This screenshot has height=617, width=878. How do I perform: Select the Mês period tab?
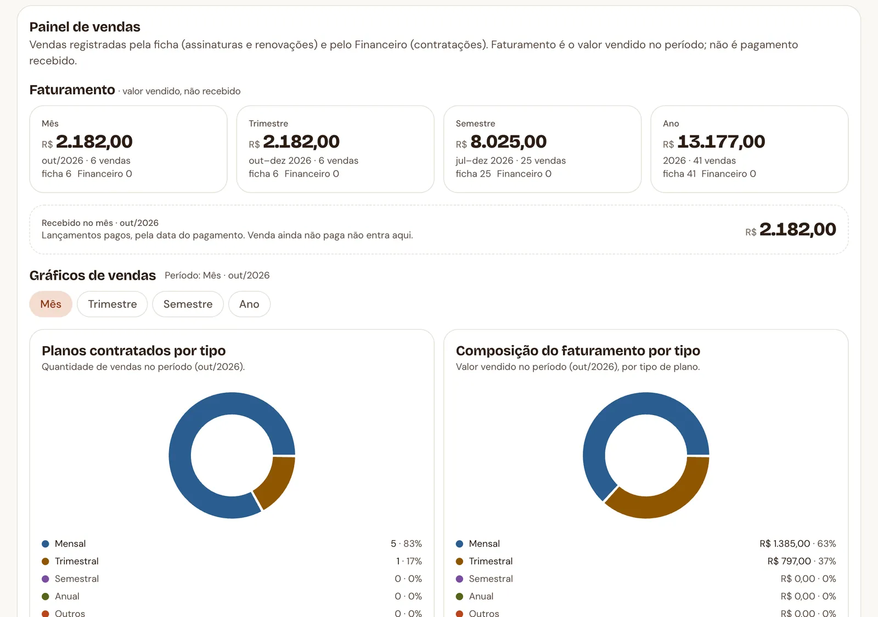click(x=50, y=304)
